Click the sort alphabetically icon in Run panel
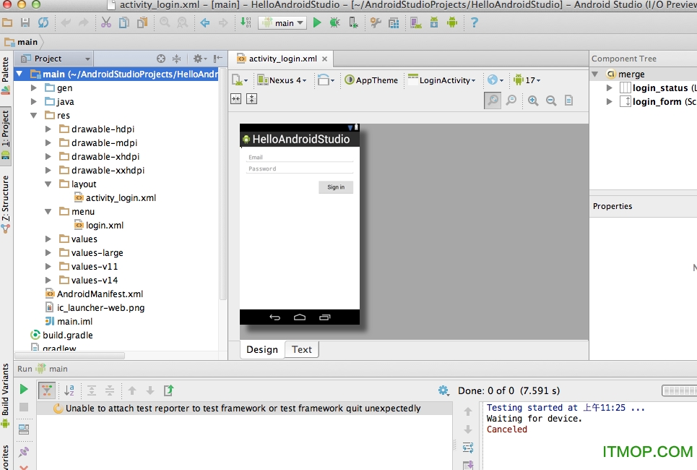 pyautogui.click(x=69, y=390)
